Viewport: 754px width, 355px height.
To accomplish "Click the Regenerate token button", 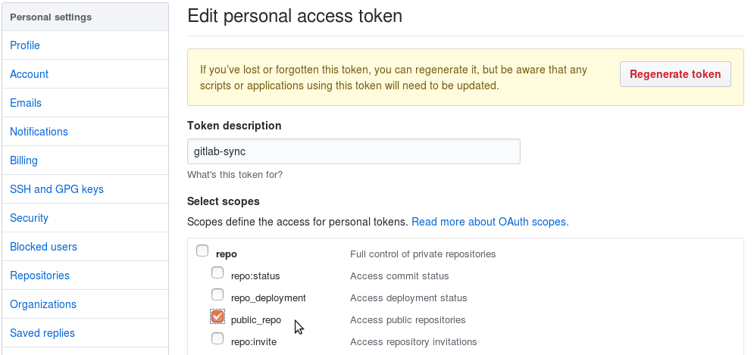I will tap(675, 74).
